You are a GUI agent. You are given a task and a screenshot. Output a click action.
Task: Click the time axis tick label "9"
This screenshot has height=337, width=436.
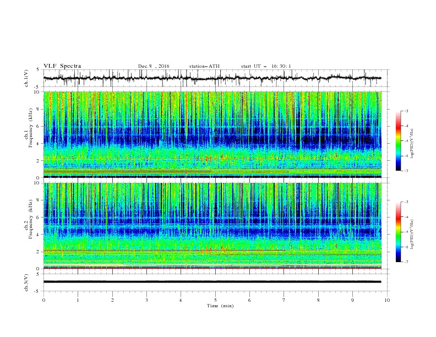coord(352,300)
